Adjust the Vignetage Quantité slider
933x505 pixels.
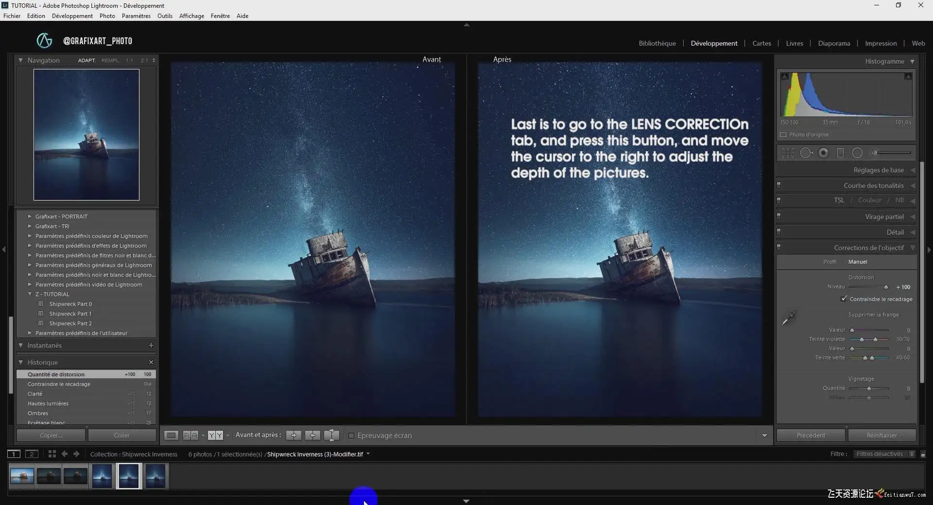point(869,388)
